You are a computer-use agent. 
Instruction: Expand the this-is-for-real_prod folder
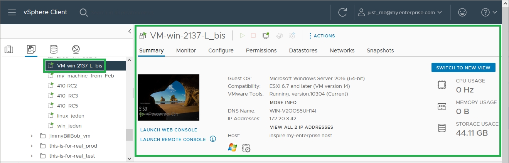pyautogui.click(x=32, y=146)
